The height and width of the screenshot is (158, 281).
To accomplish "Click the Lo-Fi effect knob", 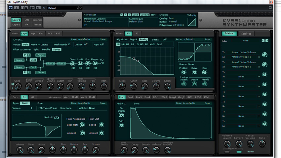I will (x=80, y=63).
